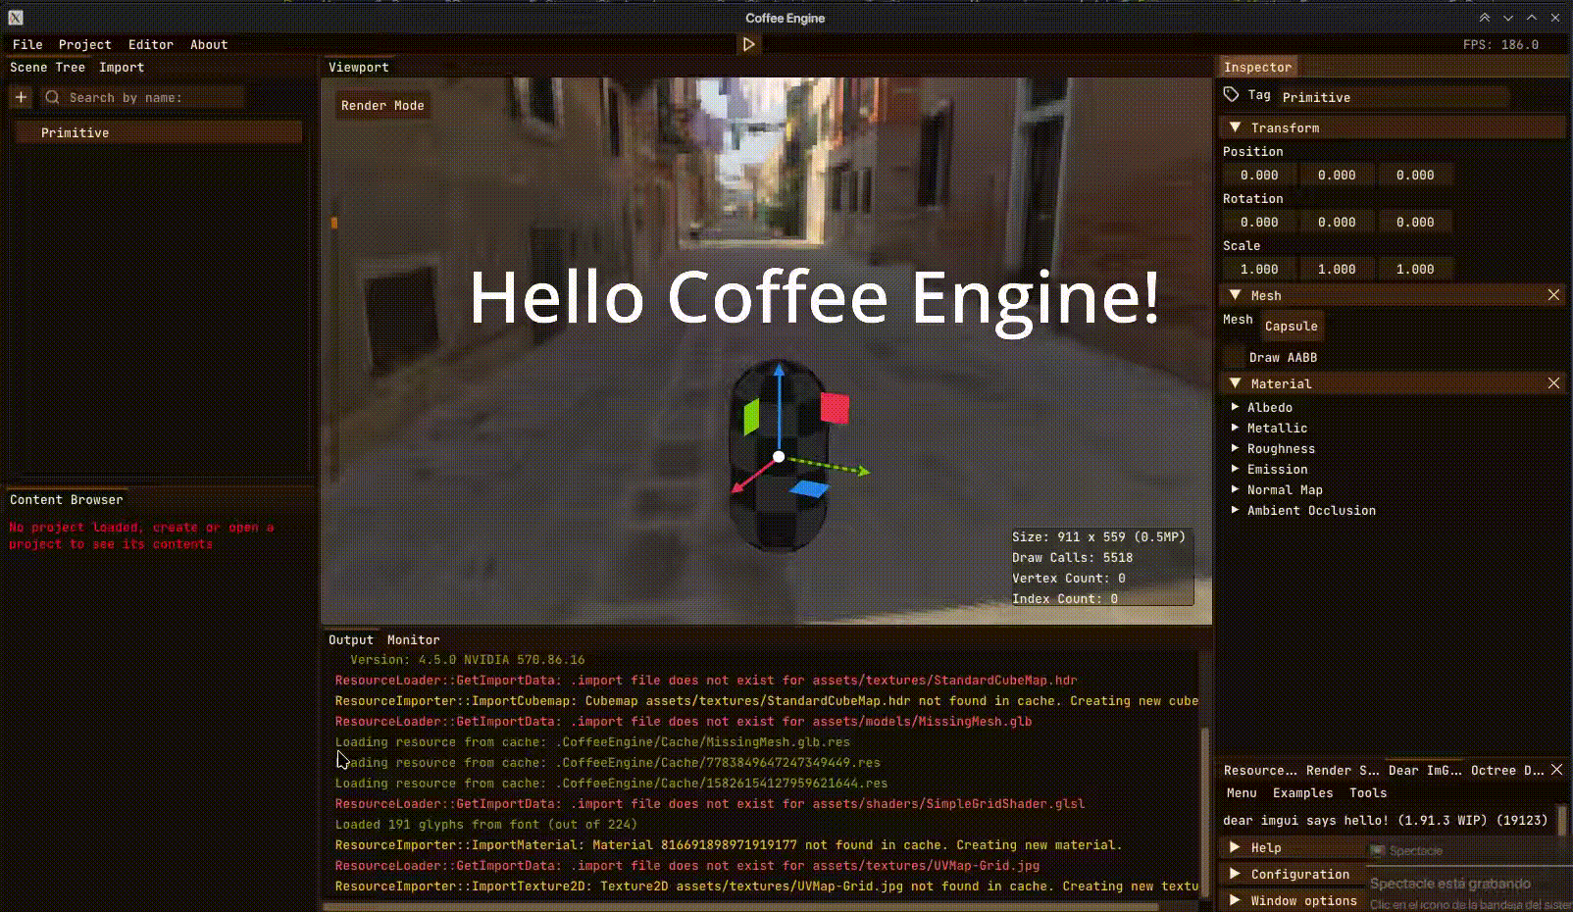Add a new entity with the plus icon

click(x=22, y=97)
